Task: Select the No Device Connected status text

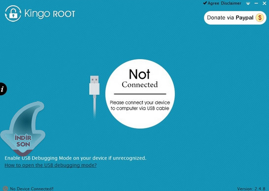Action: [32, 189]
